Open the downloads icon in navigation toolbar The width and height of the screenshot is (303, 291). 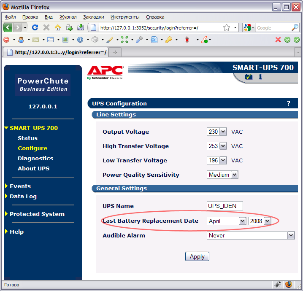81,27
